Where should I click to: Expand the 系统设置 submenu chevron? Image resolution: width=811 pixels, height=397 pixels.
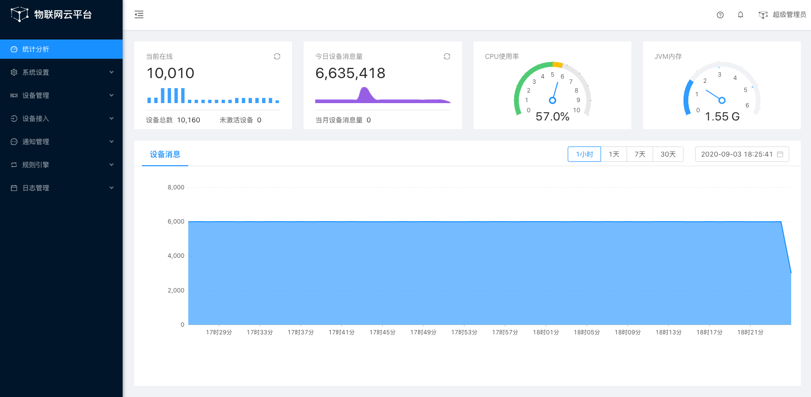click(112, 72)
